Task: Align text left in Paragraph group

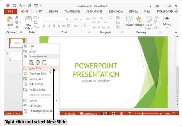Action: pyautogui.click(x=94, y=27)
